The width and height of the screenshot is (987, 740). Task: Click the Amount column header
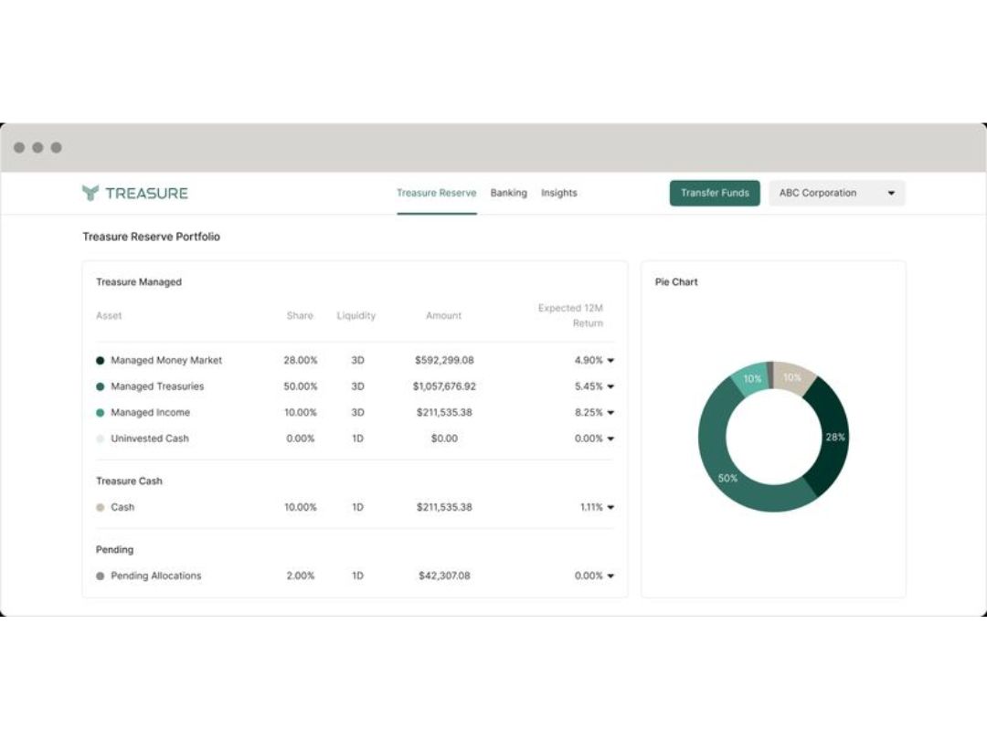tap(444, 316)
